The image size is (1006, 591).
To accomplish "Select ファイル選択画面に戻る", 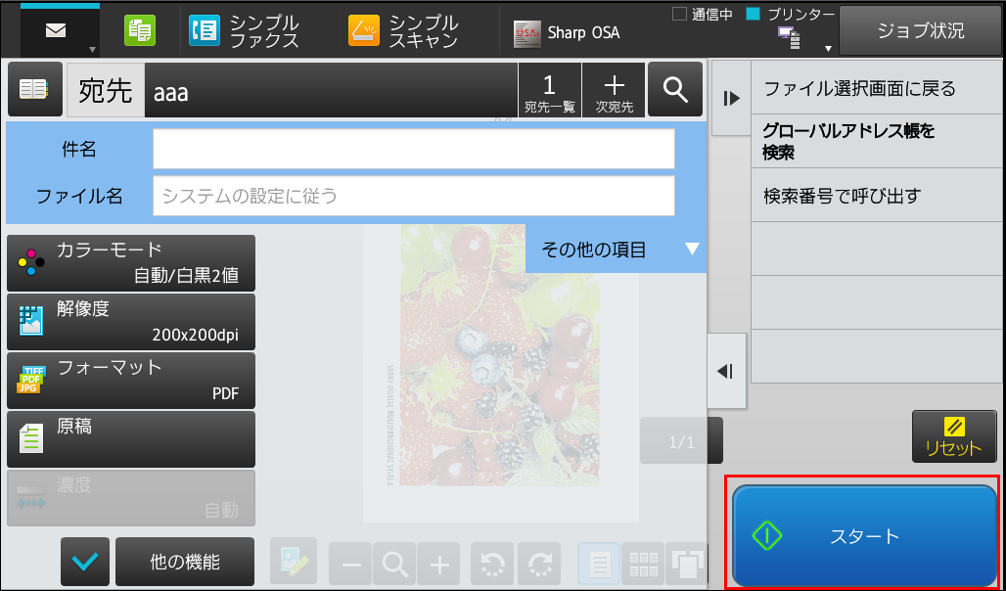I will click(x=877, y=89).
